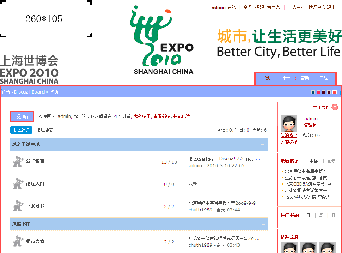Open the 搜索 nav menu item
This screenshot has height=253, width=342.
[x=286, y=78]
